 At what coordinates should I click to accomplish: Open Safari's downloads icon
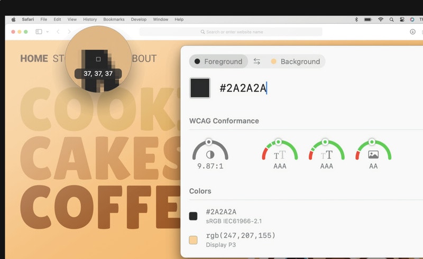[x=412, y=32]
